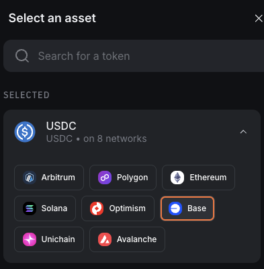This screenshot has width=264, height=269.
Task: Click the Search for a token field
Action: [x=134, y=56]
